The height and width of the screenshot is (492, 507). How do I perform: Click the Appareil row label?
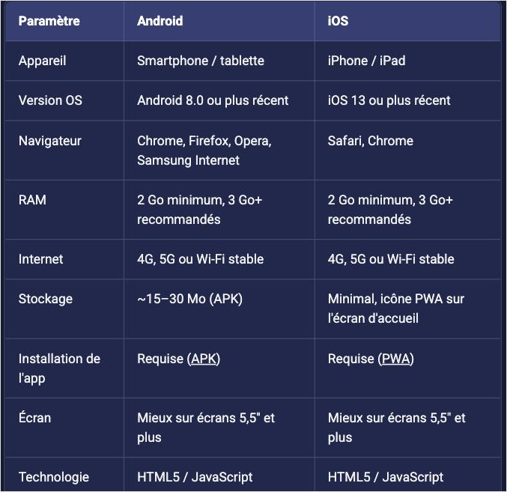click(43, 61)
